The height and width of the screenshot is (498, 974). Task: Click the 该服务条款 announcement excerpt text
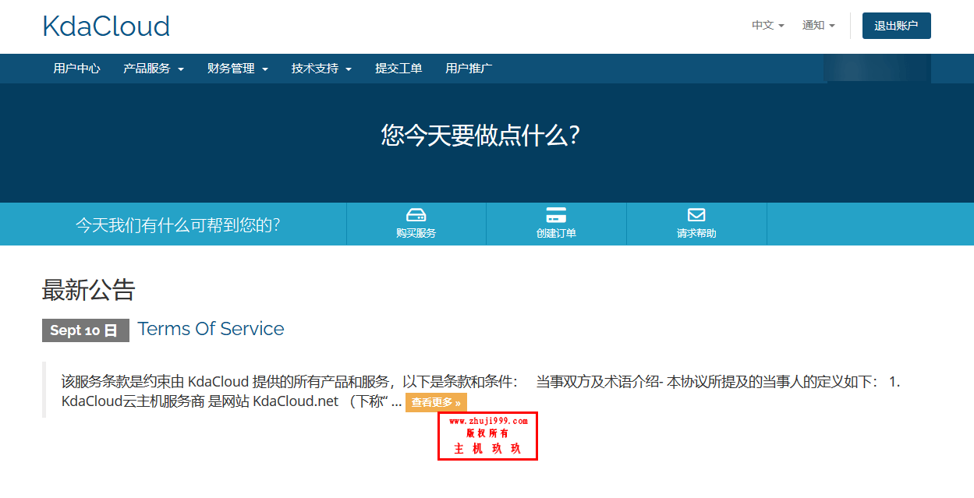click(480, 391)
